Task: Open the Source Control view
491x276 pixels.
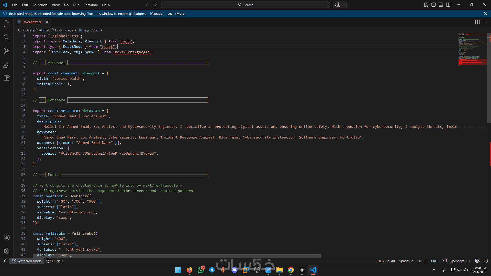Action: 7,51
